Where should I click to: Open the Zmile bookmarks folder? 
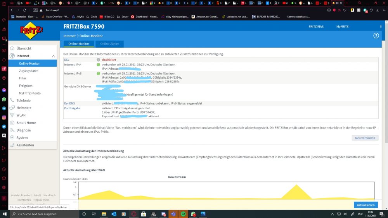coord(92,17)
